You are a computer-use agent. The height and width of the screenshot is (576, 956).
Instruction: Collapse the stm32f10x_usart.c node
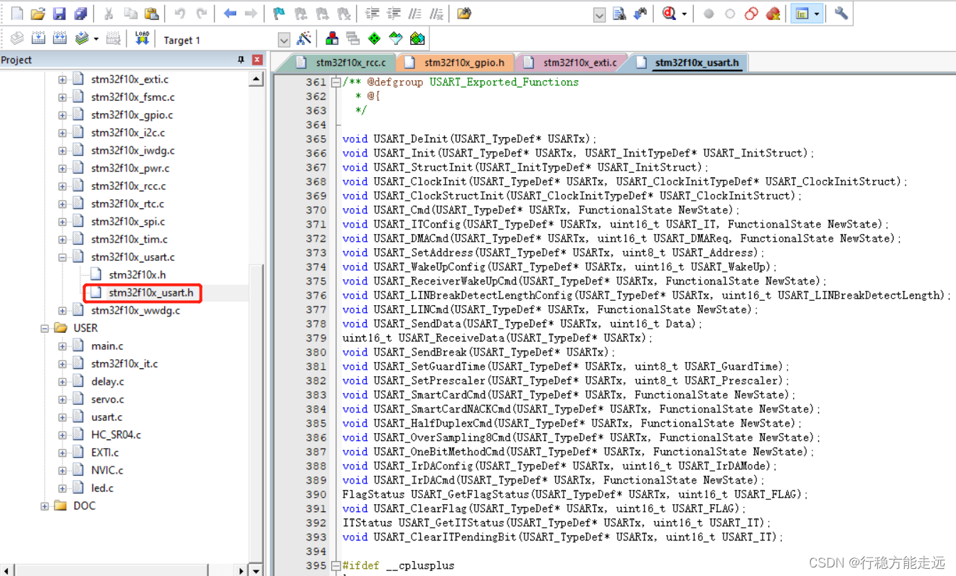point(63,257)
